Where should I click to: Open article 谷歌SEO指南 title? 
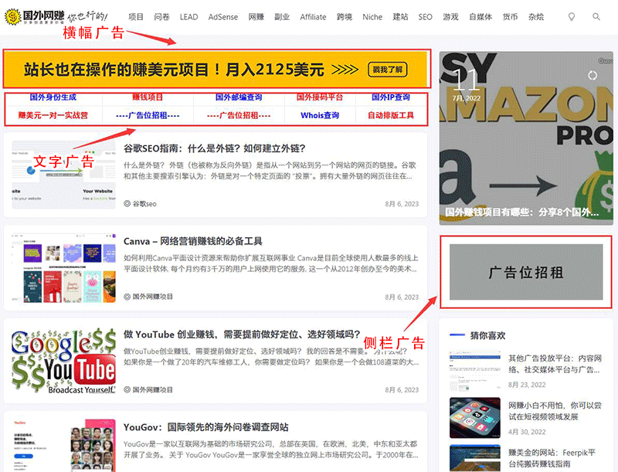point(215,148)
